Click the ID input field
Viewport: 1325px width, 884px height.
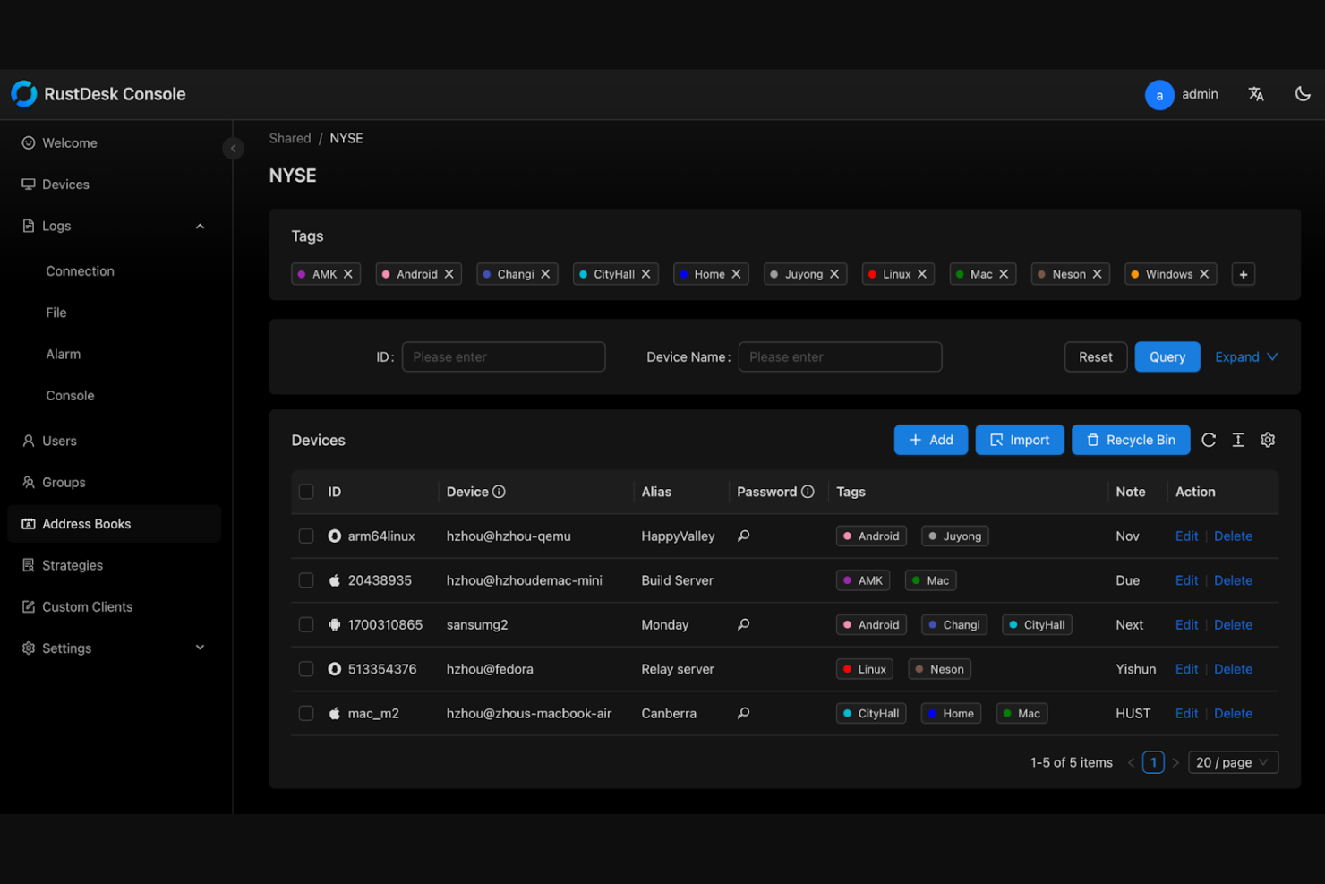(503, 356)
